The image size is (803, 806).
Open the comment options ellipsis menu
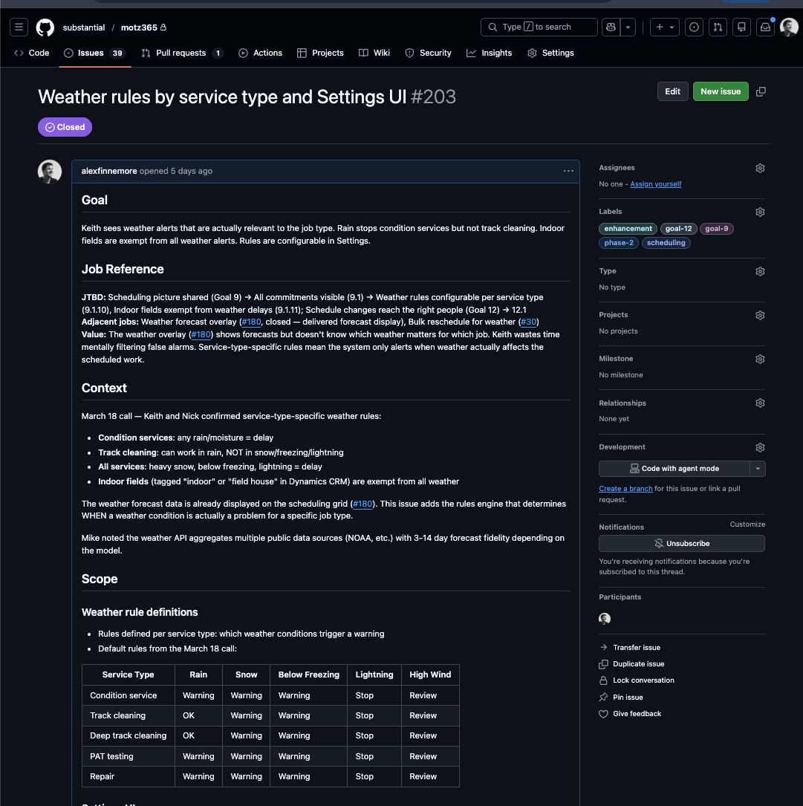[x=568, y=171]
